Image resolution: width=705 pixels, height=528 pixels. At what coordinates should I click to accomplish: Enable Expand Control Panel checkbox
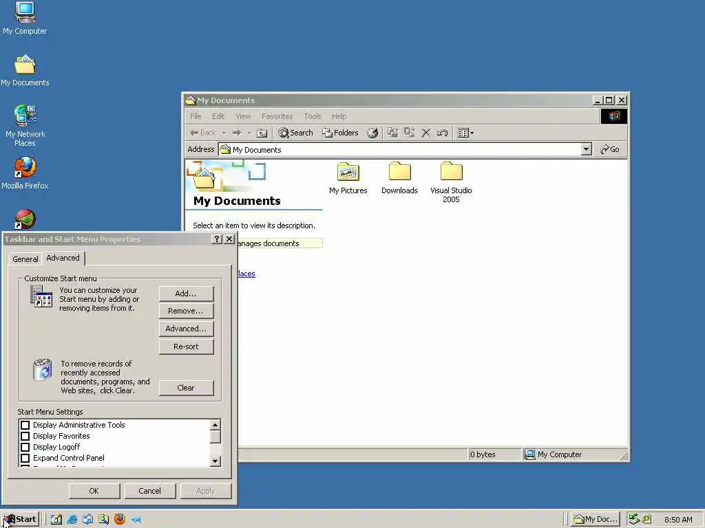click(x=25, y=458)
